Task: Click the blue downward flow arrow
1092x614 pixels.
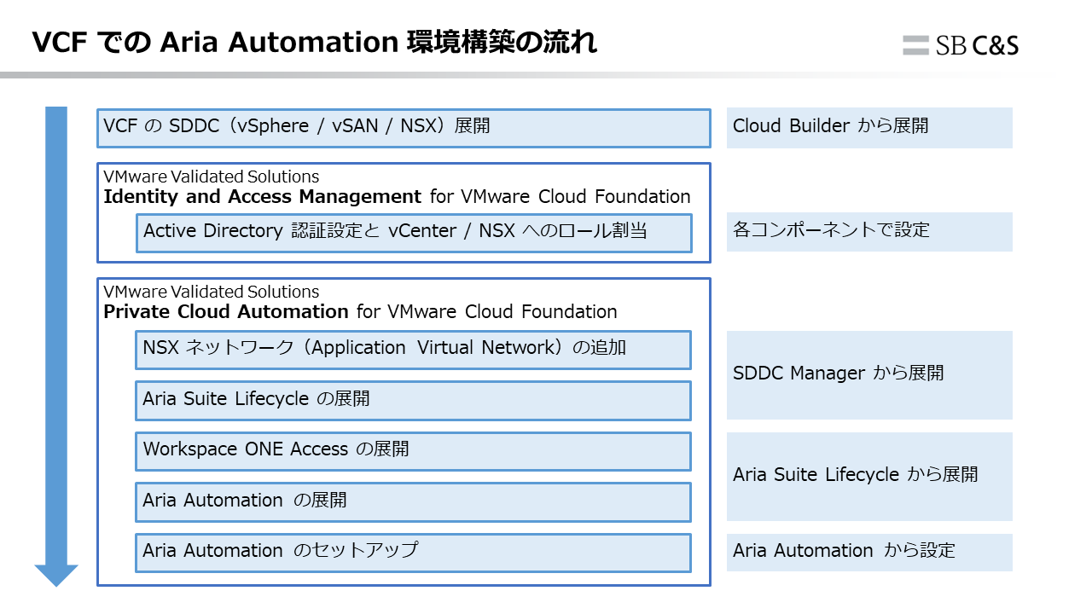Action: (56, 341)
